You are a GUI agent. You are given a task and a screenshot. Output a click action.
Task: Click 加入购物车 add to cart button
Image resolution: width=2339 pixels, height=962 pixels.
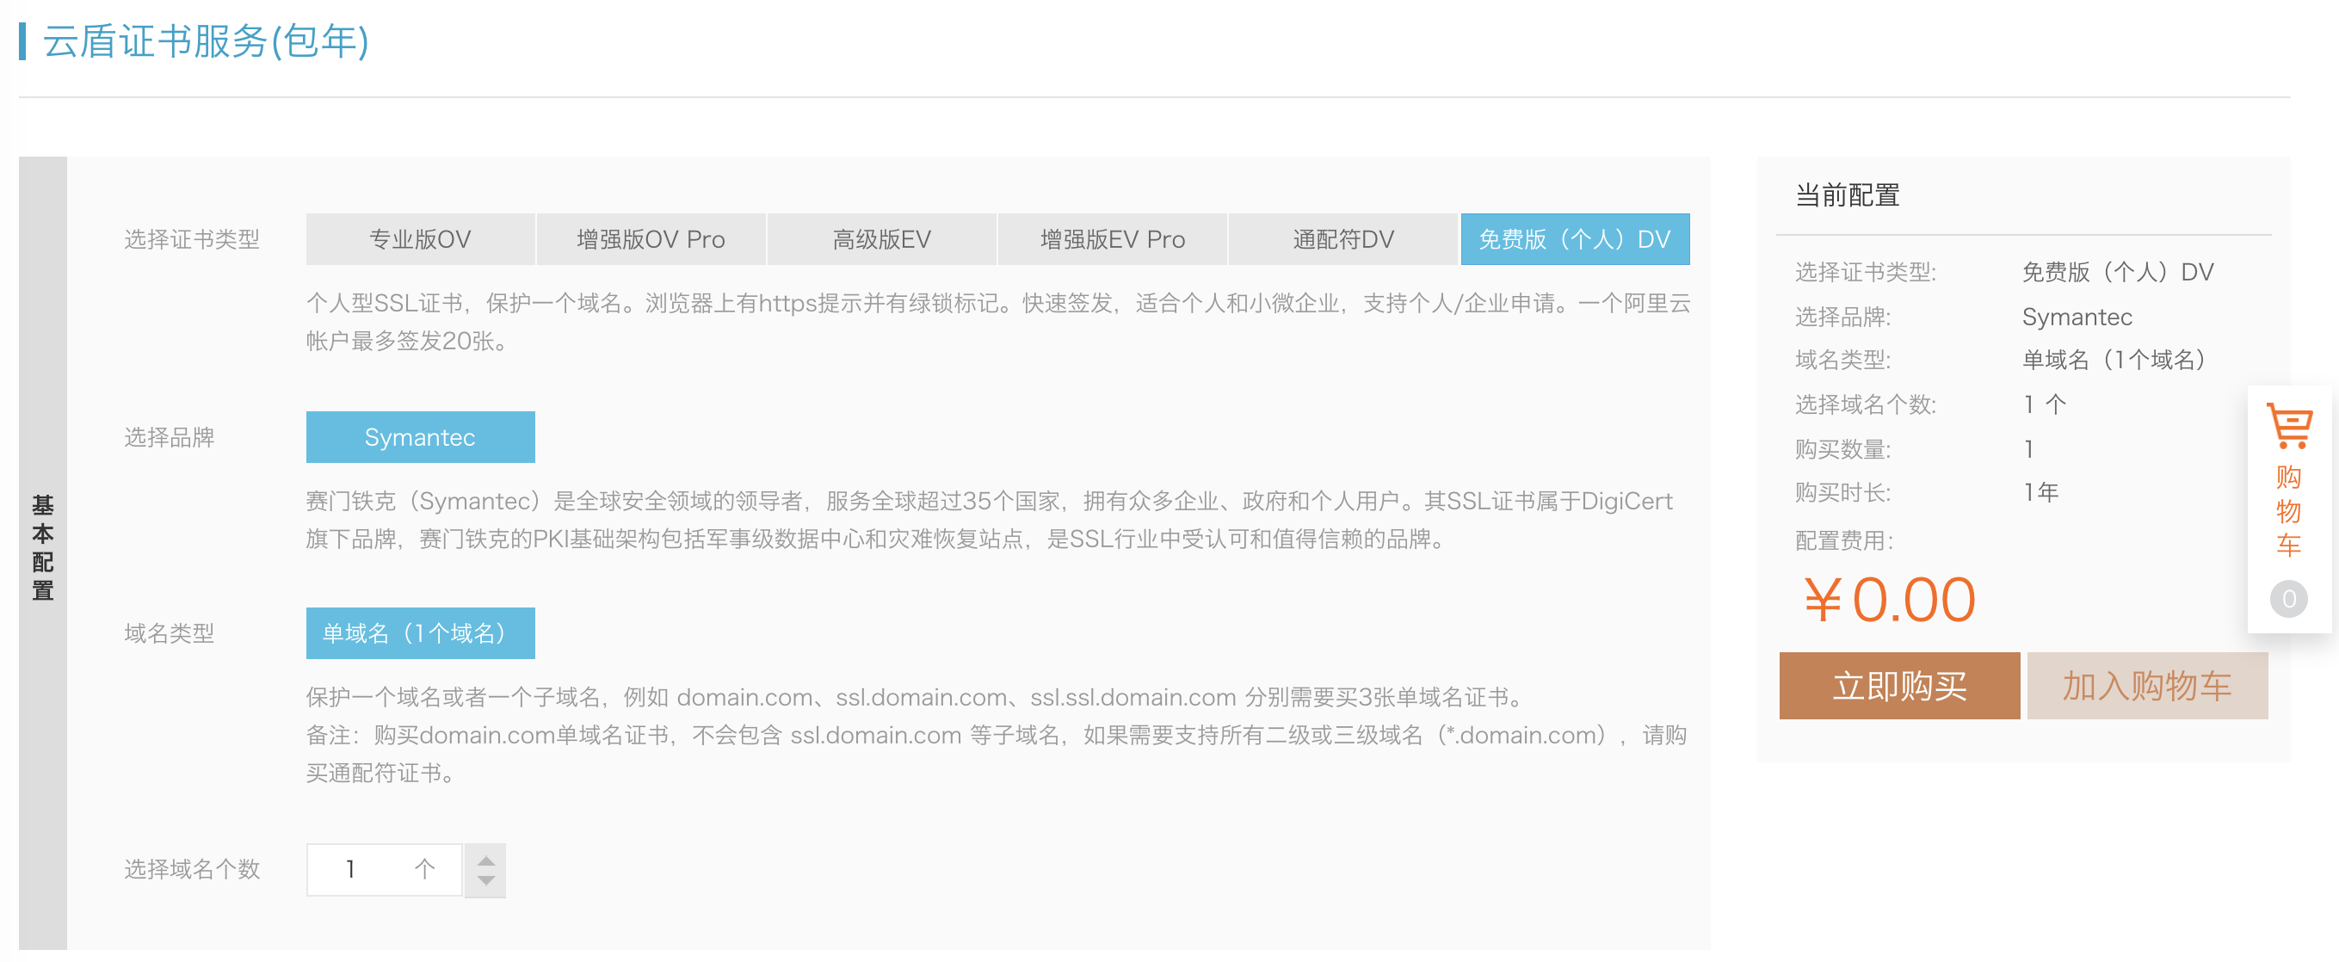pos(2146,686)
